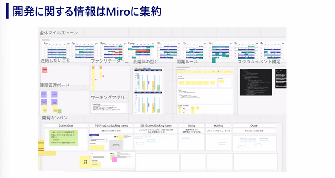Click the yellow 井 sticky note
335x178 pixels.
[x=85, y=162]
